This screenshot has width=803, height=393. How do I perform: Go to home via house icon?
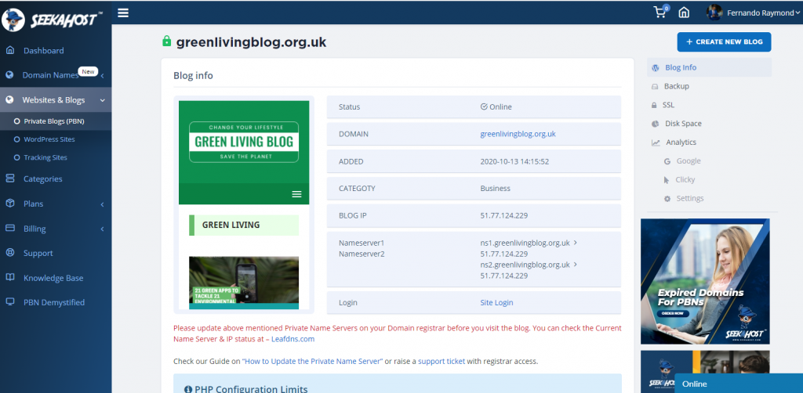point(684,13)
